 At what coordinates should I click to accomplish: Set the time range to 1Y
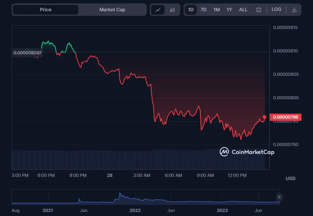[229, 10]
